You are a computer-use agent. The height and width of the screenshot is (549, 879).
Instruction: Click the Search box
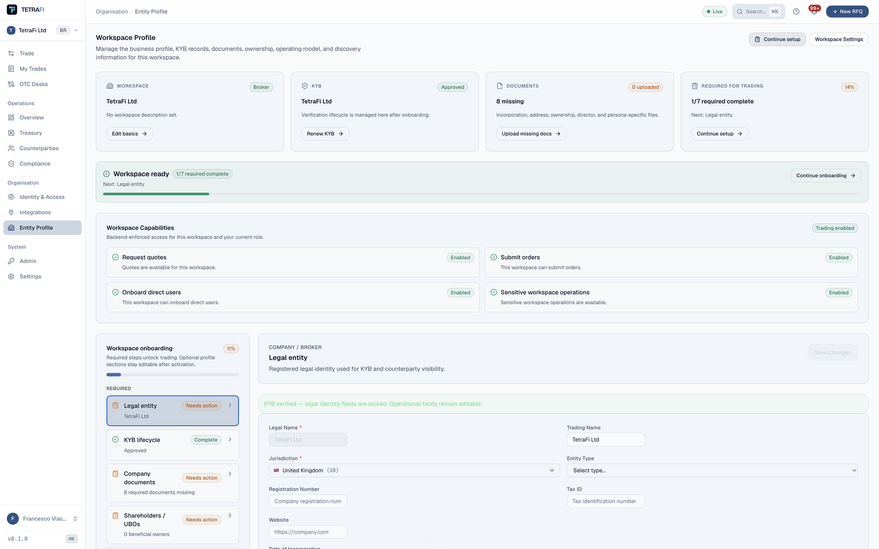(758, 12)
